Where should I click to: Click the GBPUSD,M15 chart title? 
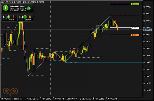7,2
